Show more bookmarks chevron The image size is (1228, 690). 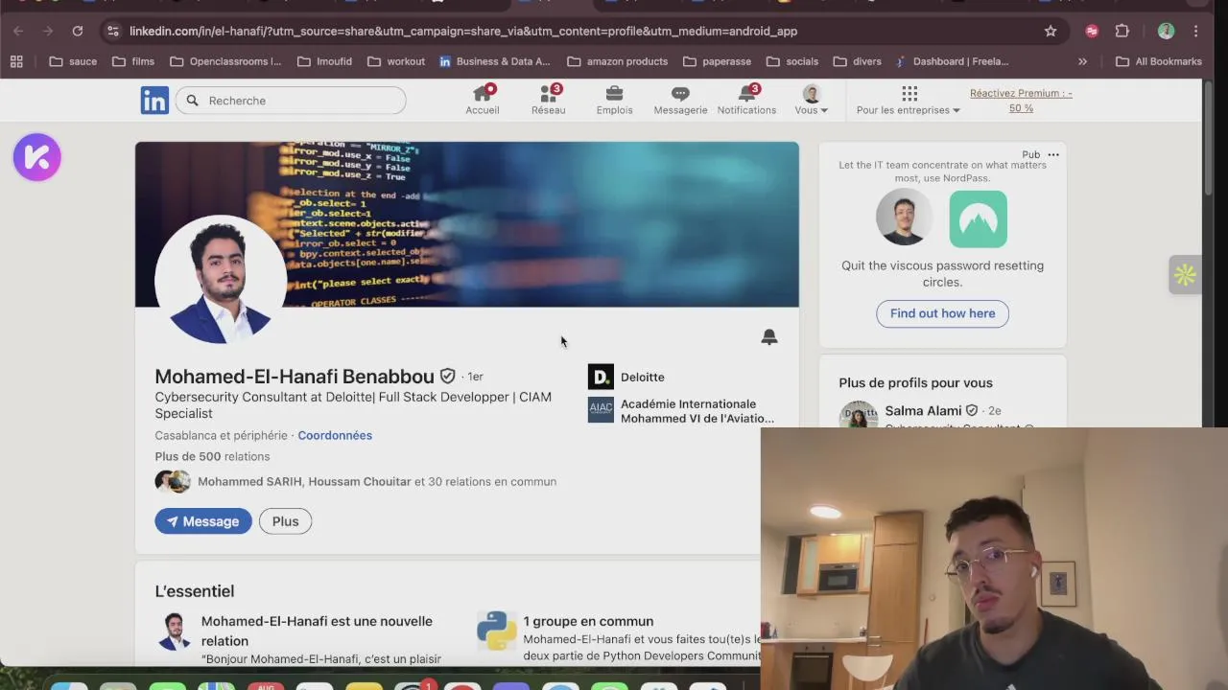point(1082,61)
